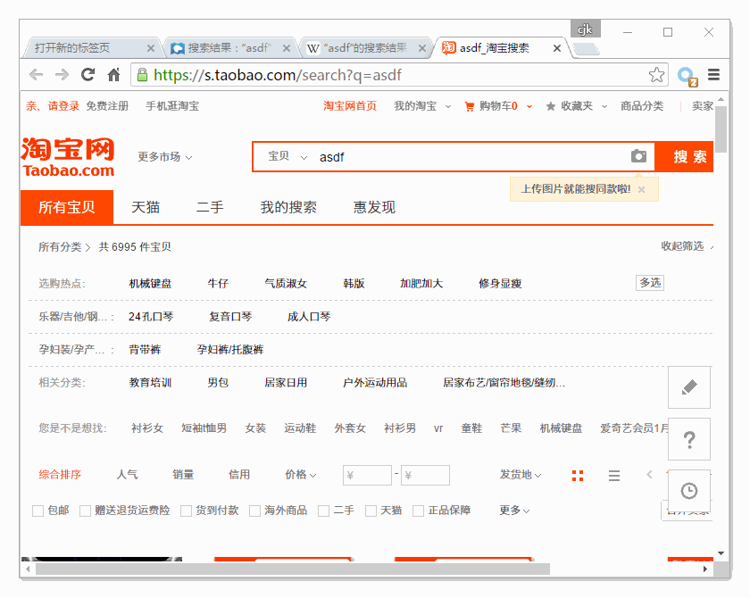The image size is (750, 598).
Task: Close the 上传图片就能搜同款啦 tooltip
Action: pos(641,190)
